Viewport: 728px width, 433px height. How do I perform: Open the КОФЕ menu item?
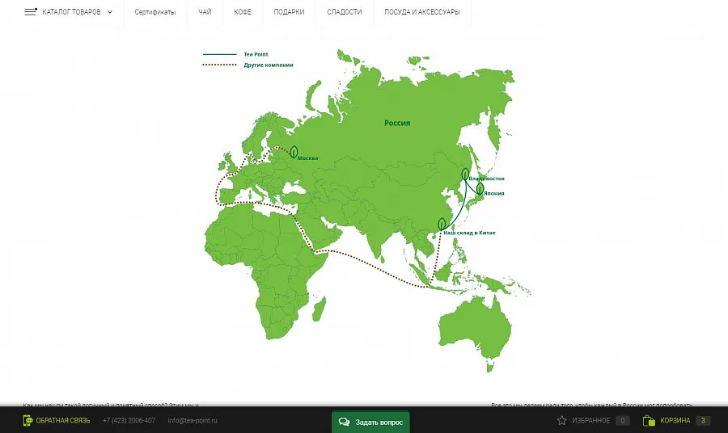point(243,12)
